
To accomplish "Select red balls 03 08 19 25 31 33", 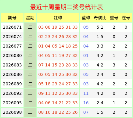I will pos(58,27).
